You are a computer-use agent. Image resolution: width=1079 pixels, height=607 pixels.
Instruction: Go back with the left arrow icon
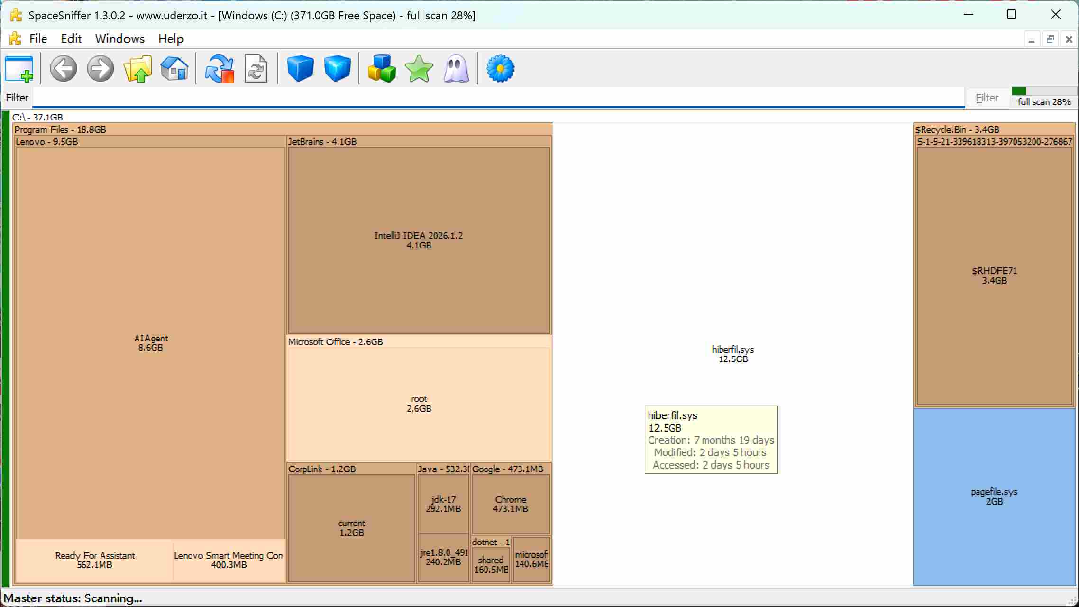pyautogui.click(x=64, y=69)
